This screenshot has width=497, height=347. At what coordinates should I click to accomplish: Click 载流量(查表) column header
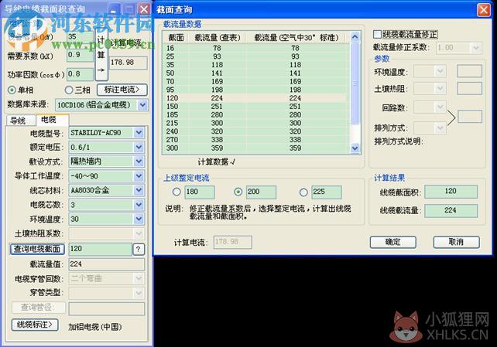pos(218,38)
